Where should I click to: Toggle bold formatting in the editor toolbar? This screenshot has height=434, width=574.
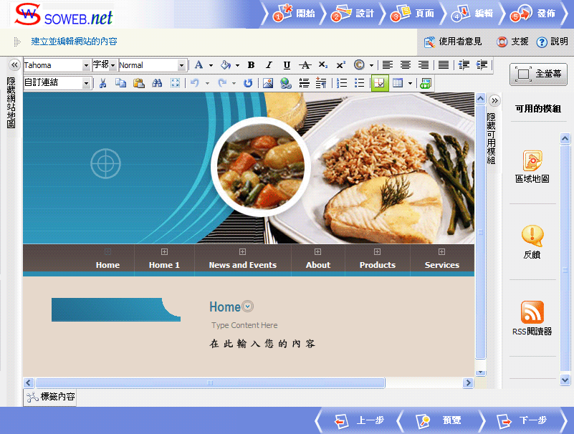coord(251,65)
